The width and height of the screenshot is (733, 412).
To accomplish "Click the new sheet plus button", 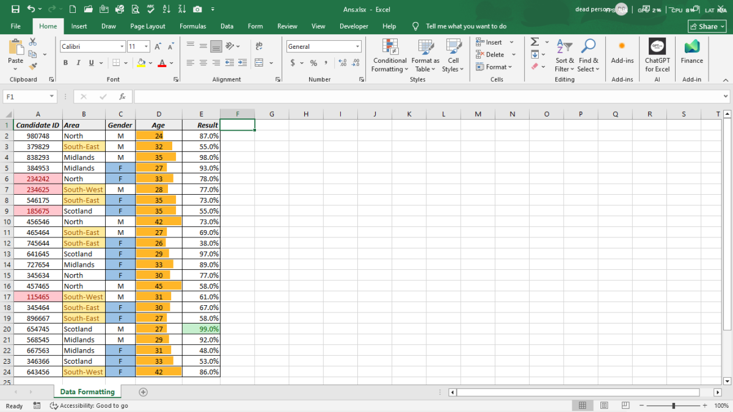I will tap(144, 392).
